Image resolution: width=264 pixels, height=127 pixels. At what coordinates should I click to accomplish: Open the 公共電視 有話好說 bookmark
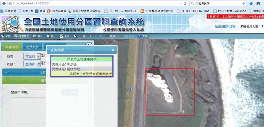coord(158,11)
